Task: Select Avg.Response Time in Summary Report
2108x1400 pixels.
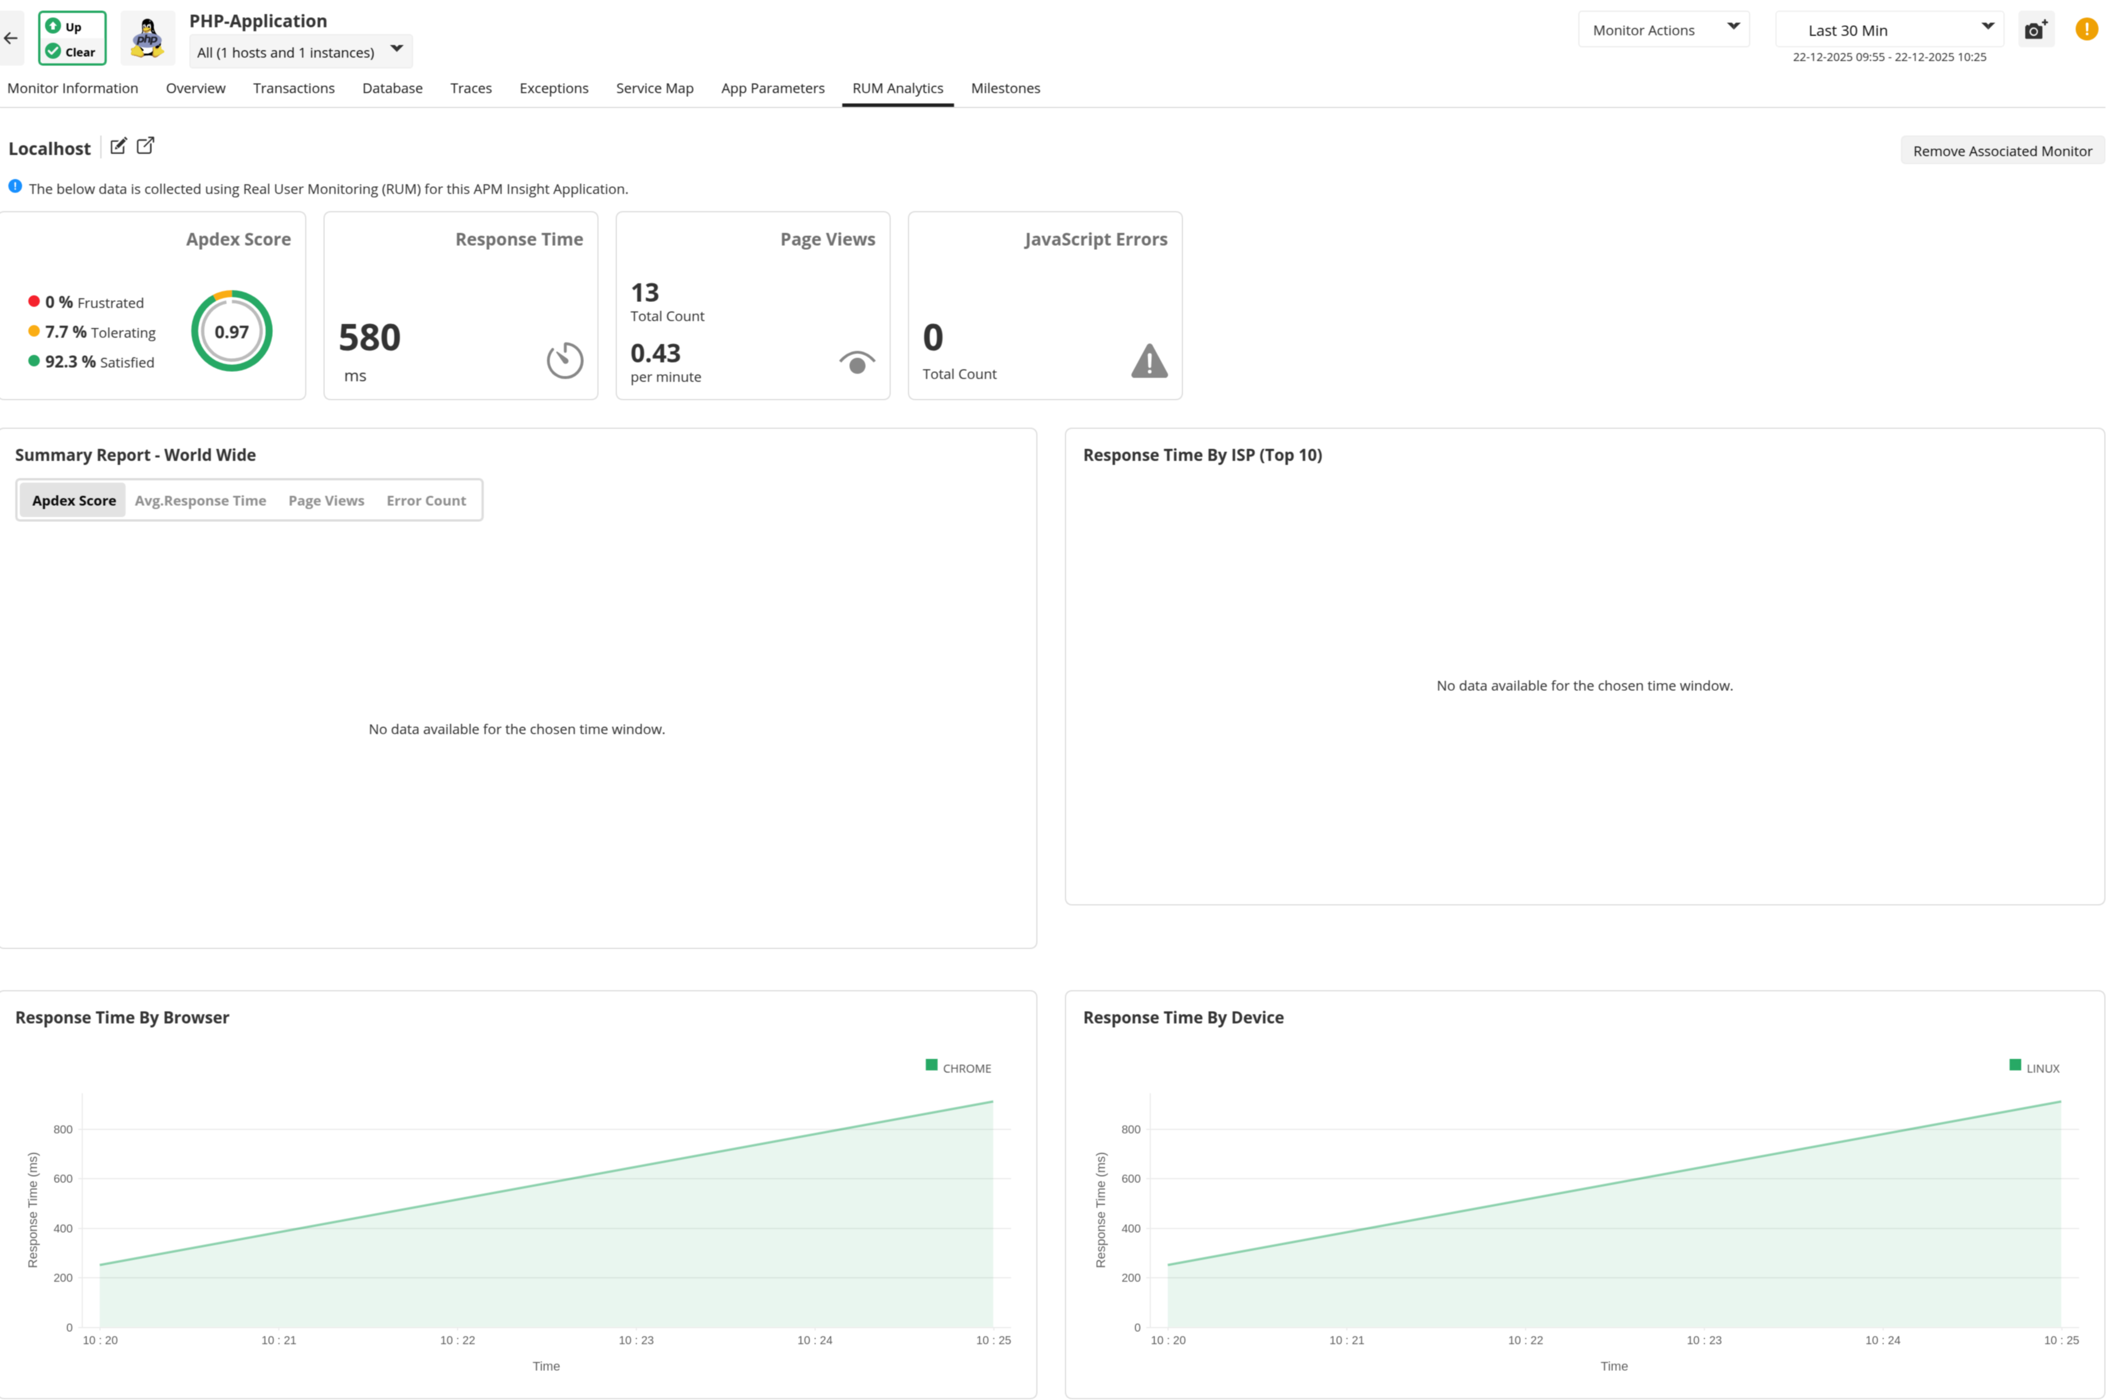Action: [x=200, y=500]
